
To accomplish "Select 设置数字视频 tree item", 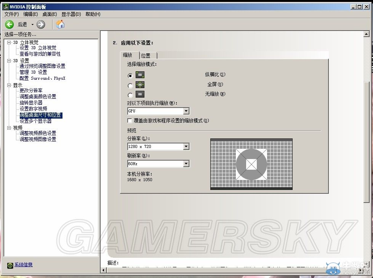I will 33,109.
